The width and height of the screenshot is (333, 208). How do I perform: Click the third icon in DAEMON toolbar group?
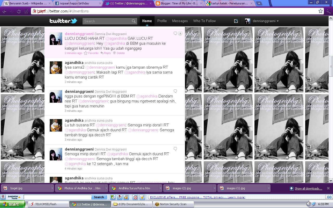(126, 197)
